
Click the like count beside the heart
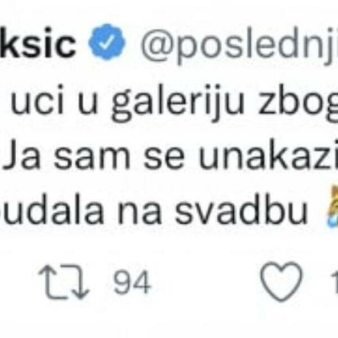point(333,280)
